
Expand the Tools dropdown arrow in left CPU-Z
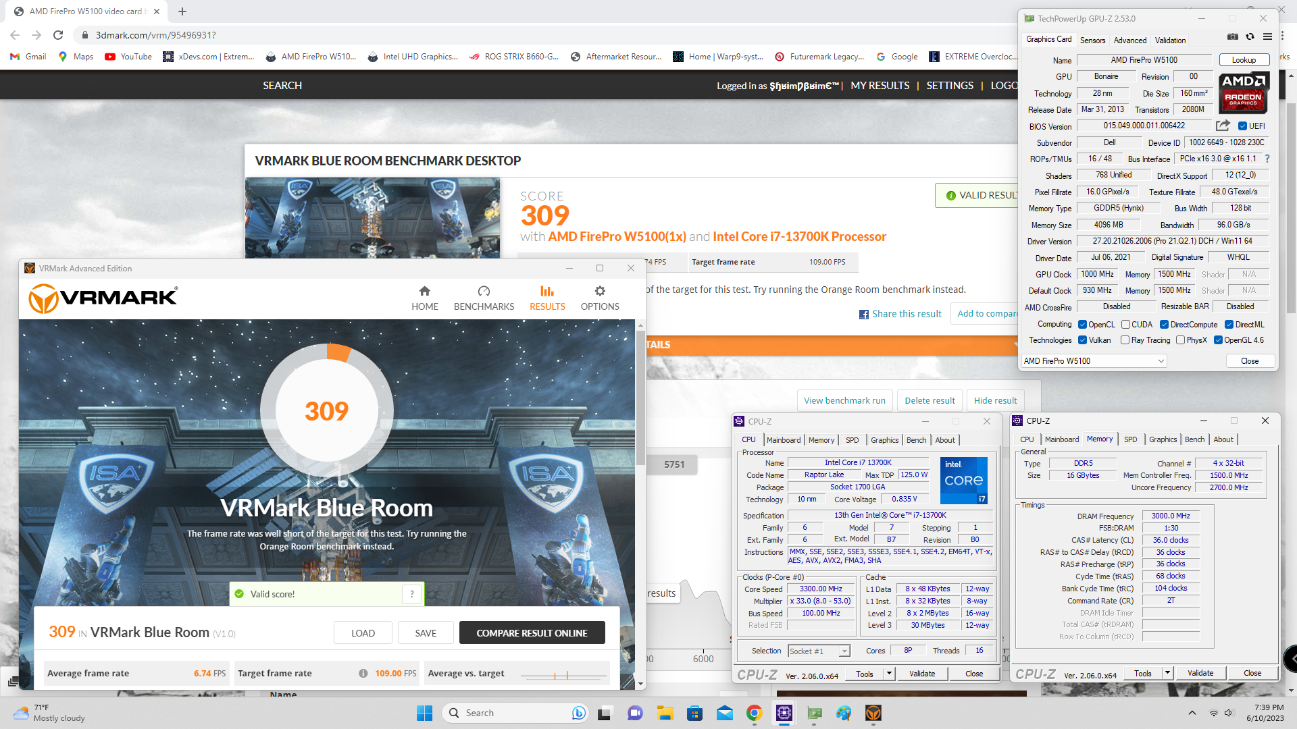pyautogui.click(x=889, y=674)
